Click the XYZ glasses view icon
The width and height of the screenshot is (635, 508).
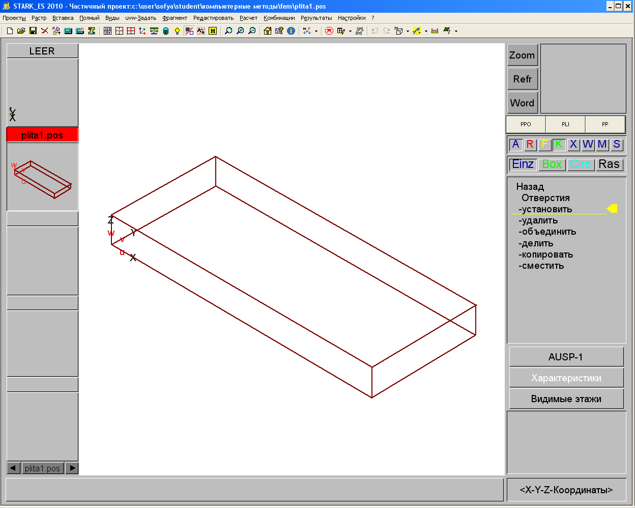[x=360, y=31]
